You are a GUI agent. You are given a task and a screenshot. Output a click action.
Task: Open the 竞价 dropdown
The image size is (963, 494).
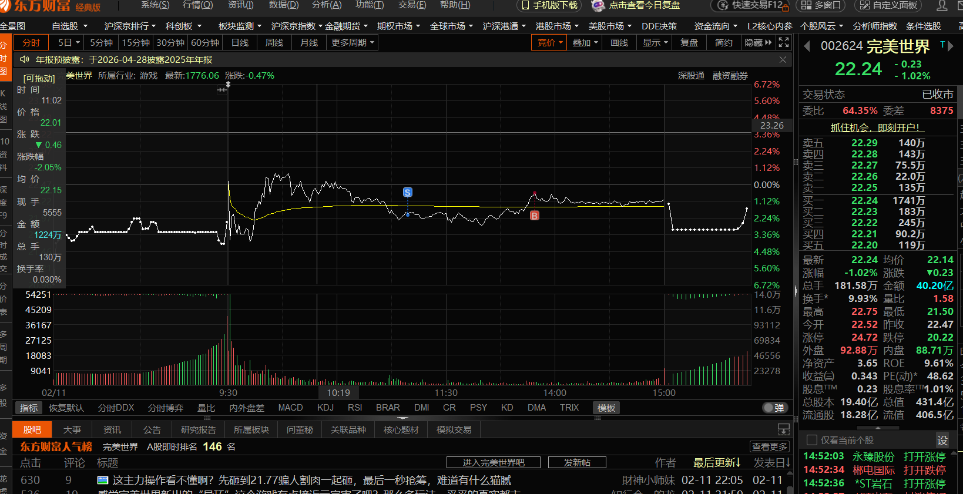tap(550, 43)
